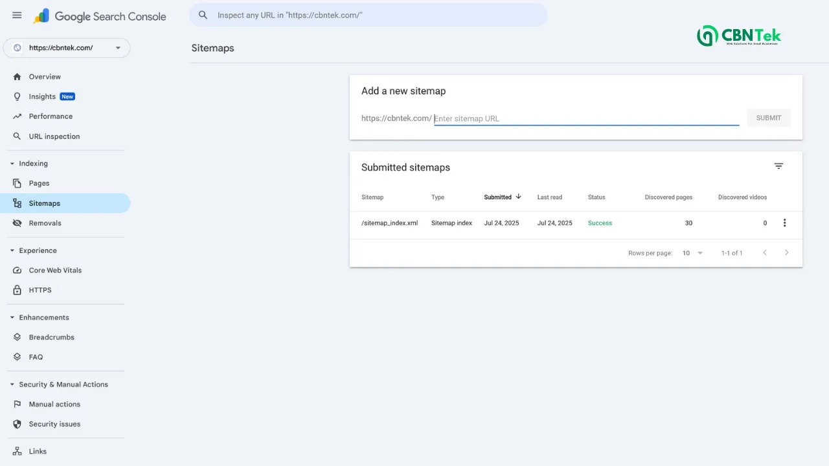Click the Success status text
This screenshot has height=466, width=829.
click(600, 223)
